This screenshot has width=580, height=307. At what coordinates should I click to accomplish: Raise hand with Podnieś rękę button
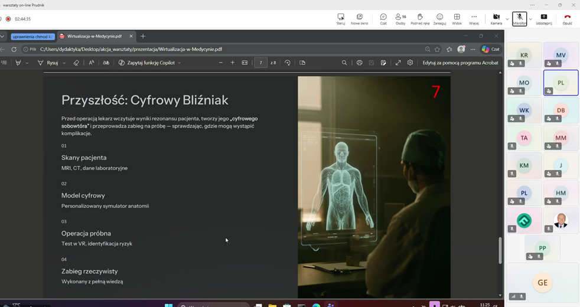pyautogui.click(x=419, y=18)
